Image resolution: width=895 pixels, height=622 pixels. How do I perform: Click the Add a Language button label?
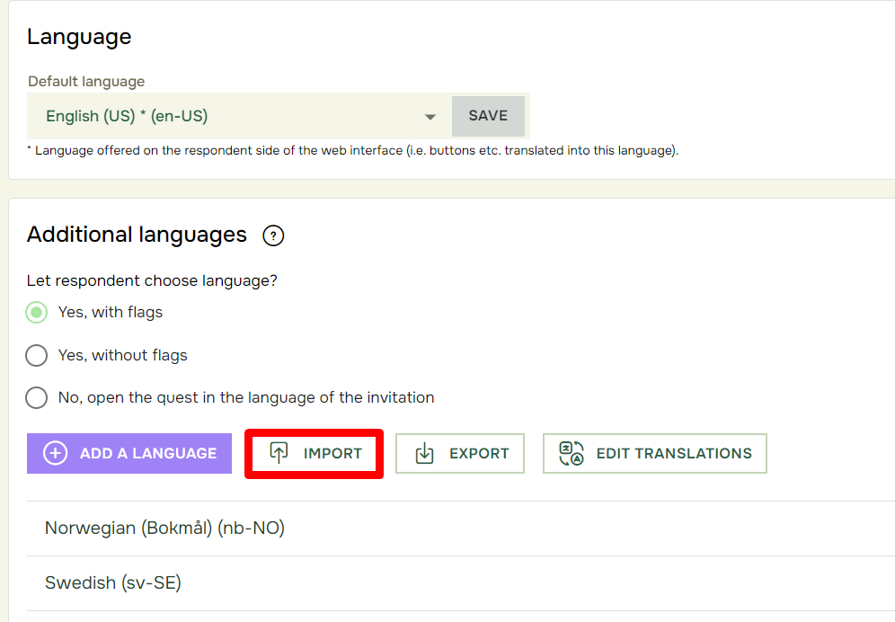pos(148,454)
